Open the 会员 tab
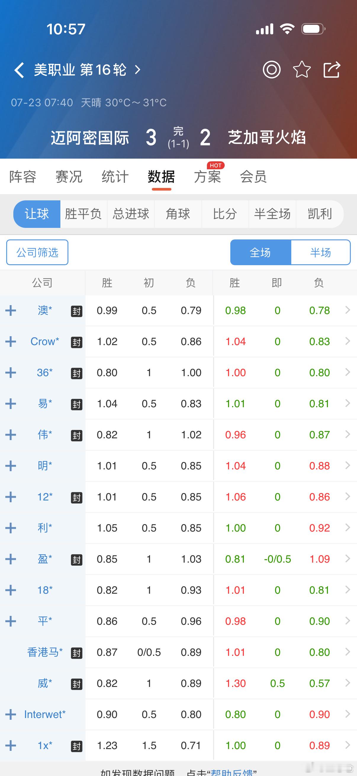Image resolution: width=357 pixels, height=776 pixels. pyautogui.click(x=253, y=176)
